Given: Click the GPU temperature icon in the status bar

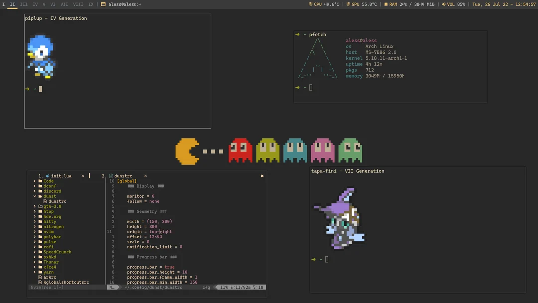Looking at the screenshot, I should point(350,4).
